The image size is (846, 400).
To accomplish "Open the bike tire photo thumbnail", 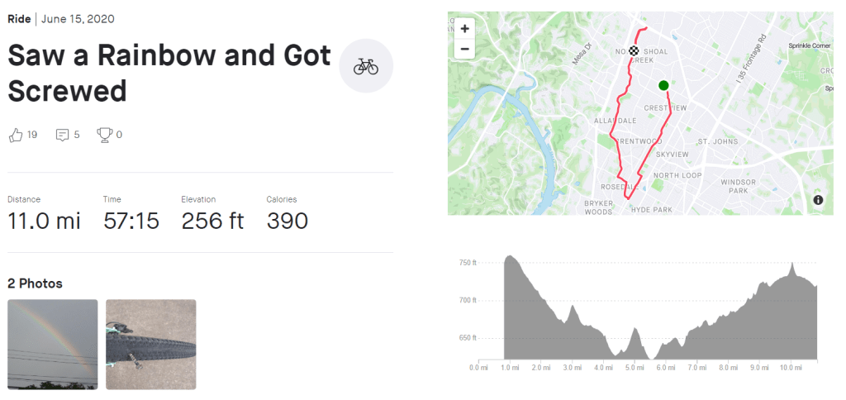I will (x=151, y=344).
